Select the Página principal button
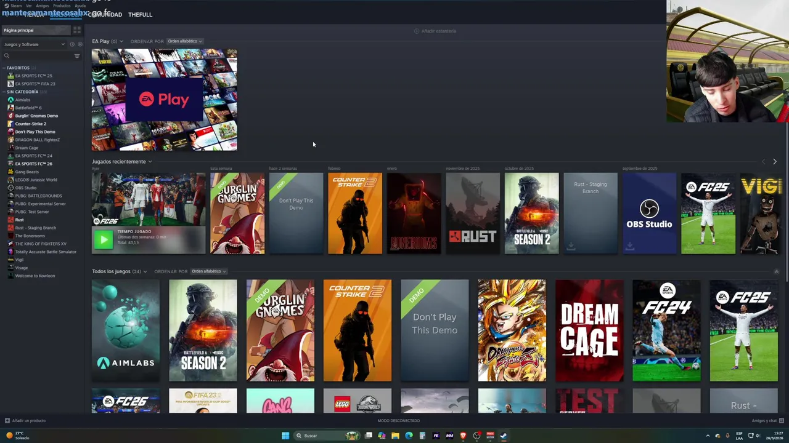 click(36, 30)
